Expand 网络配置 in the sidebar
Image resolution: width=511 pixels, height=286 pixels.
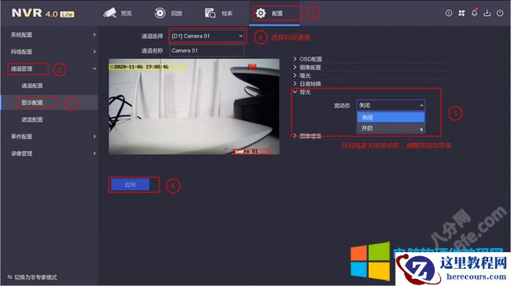tap(49, 52)
